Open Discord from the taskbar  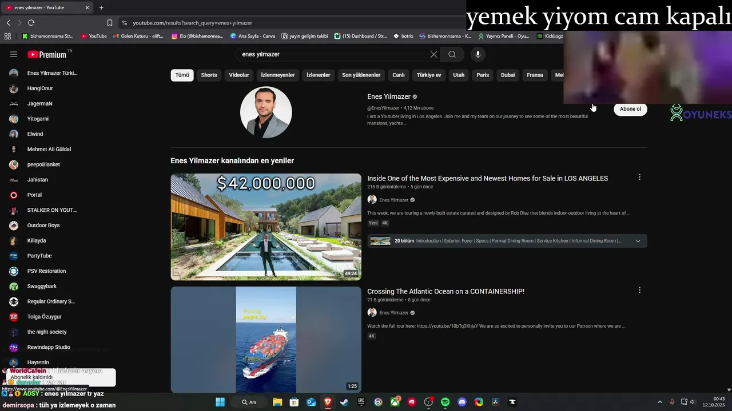click(462, 402)
